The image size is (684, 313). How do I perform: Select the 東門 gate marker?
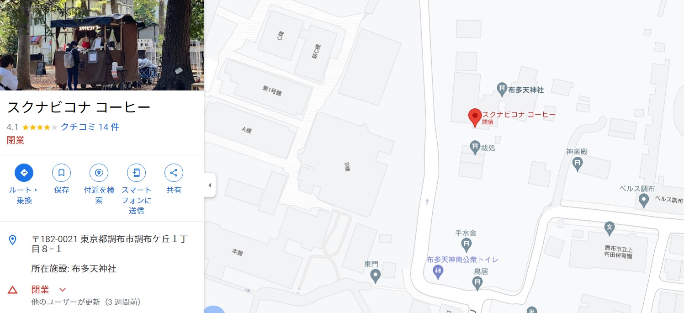point(375,276)
